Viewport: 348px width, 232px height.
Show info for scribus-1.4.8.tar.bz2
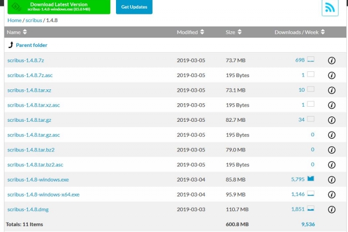[332, 150]
